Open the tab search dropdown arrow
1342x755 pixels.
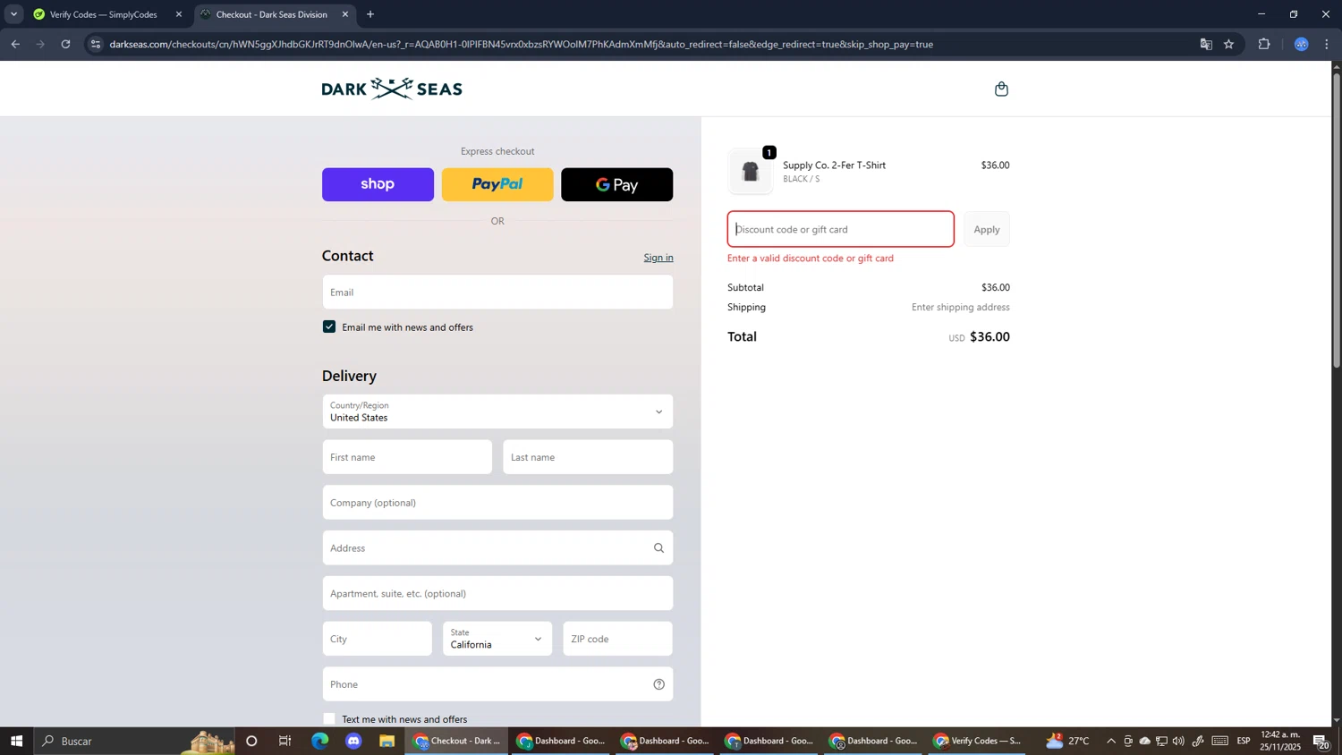coord(13,14)
